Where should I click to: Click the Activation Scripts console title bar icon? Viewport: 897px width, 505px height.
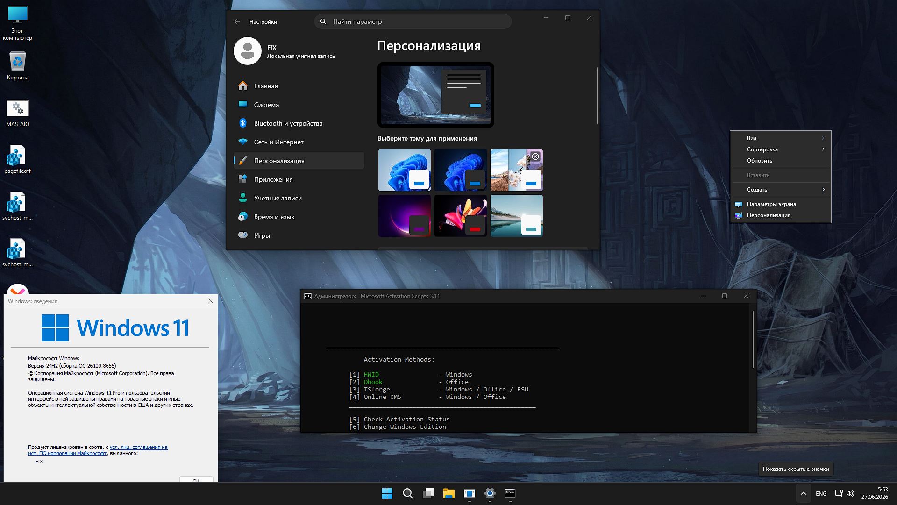click(x=308, y=296)
